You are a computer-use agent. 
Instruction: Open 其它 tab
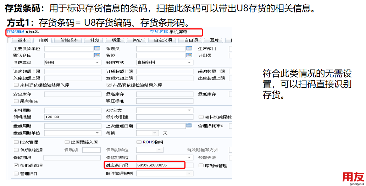click(137, 40)
